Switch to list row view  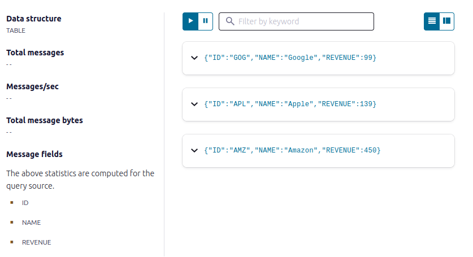pos(432,21)
